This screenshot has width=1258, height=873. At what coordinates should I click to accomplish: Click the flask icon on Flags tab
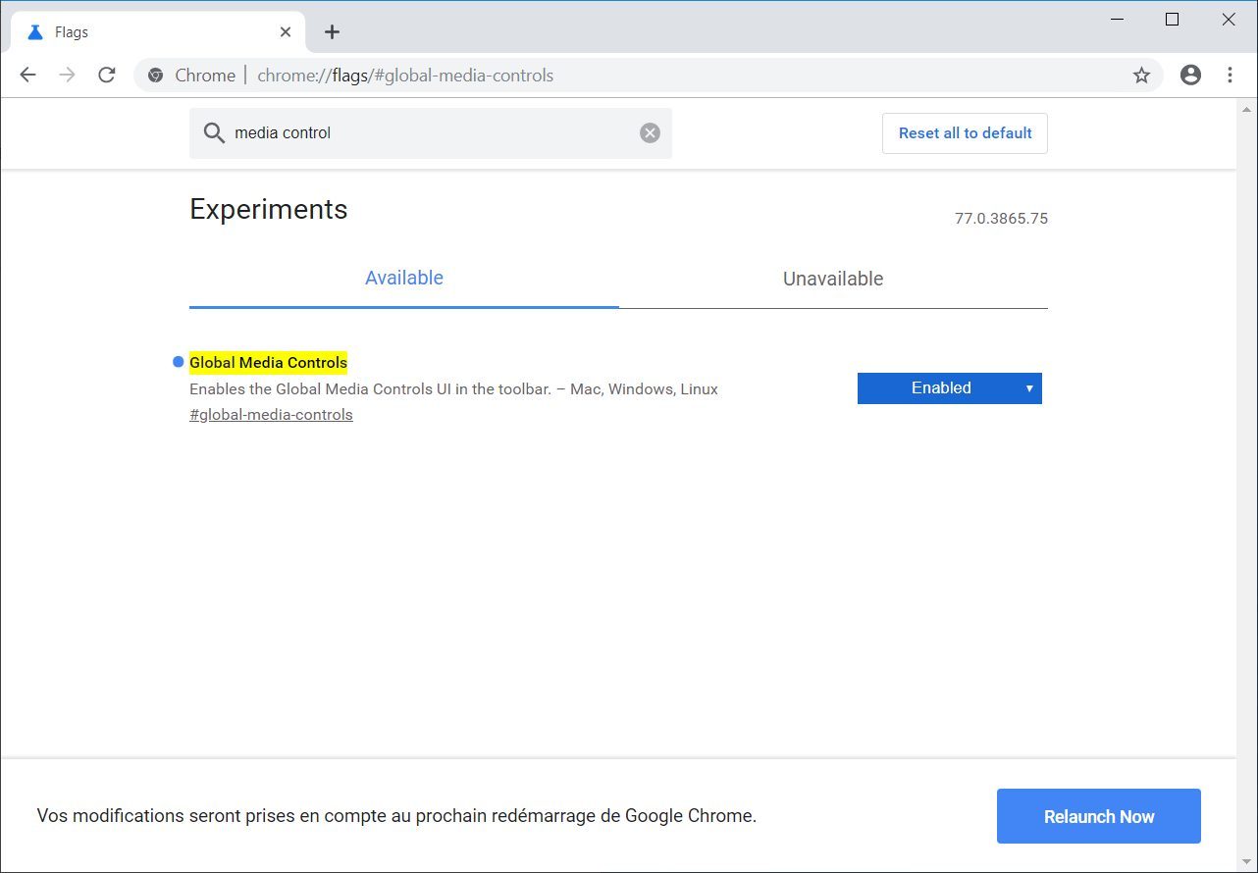[x=35, y=32]
